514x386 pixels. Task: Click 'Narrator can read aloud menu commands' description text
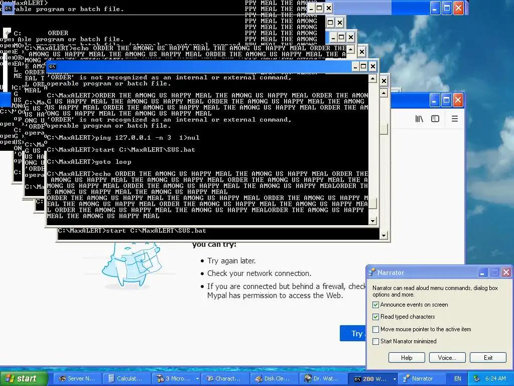pos(435,291)
